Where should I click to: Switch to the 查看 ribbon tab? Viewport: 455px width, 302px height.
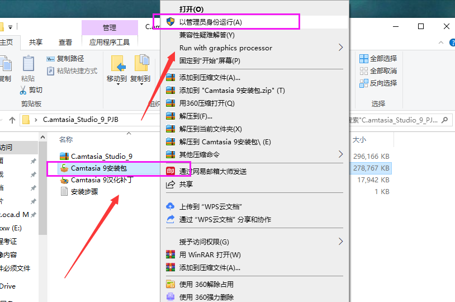[x=65, y=43]
